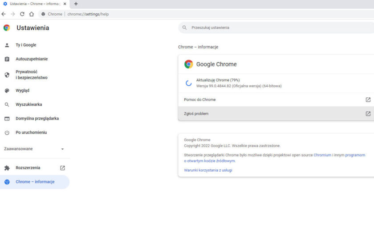Click the magnifier icon beside Wyszukiwarka
This screenshot has height=231, width=374.
pos(7,105)
